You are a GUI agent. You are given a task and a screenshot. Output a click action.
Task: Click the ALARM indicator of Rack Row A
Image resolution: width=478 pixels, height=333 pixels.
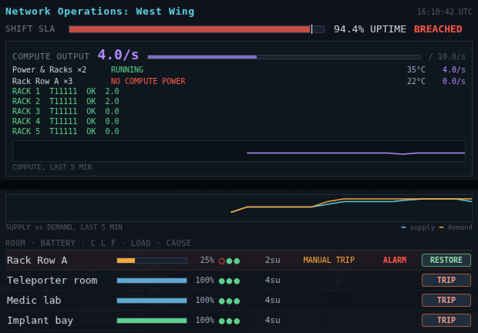(x=395, y=260)
